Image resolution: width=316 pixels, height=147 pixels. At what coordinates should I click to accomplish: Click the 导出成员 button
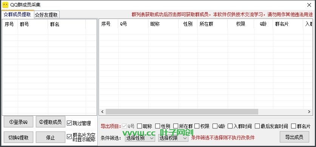[x=294, y=137]
